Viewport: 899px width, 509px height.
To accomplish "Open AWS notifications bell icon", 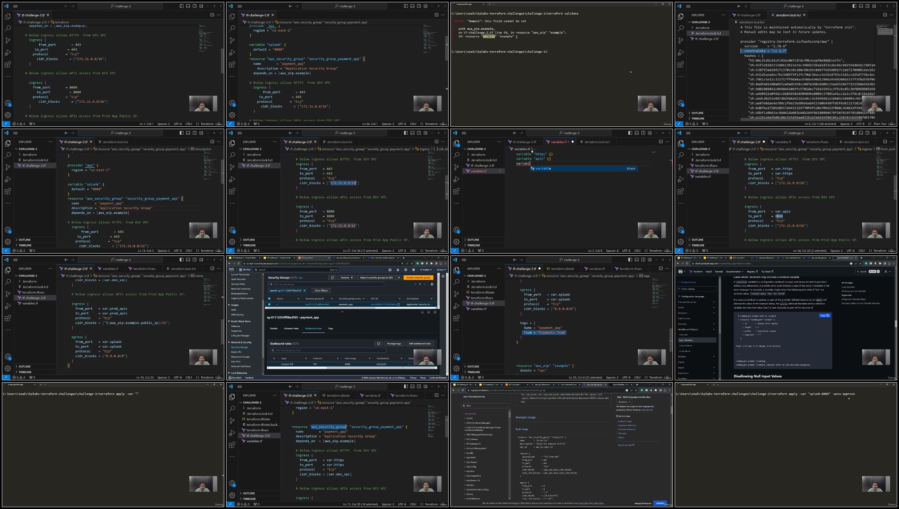I will tap(398, 270).
